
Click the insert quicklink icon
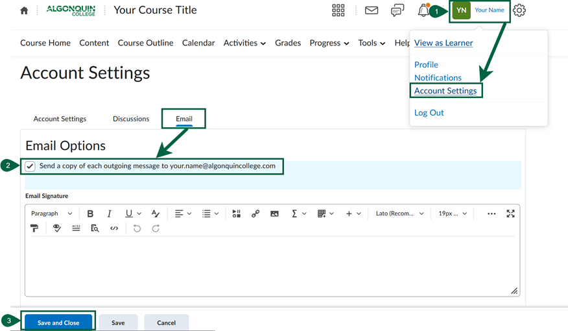click(255, 214)
